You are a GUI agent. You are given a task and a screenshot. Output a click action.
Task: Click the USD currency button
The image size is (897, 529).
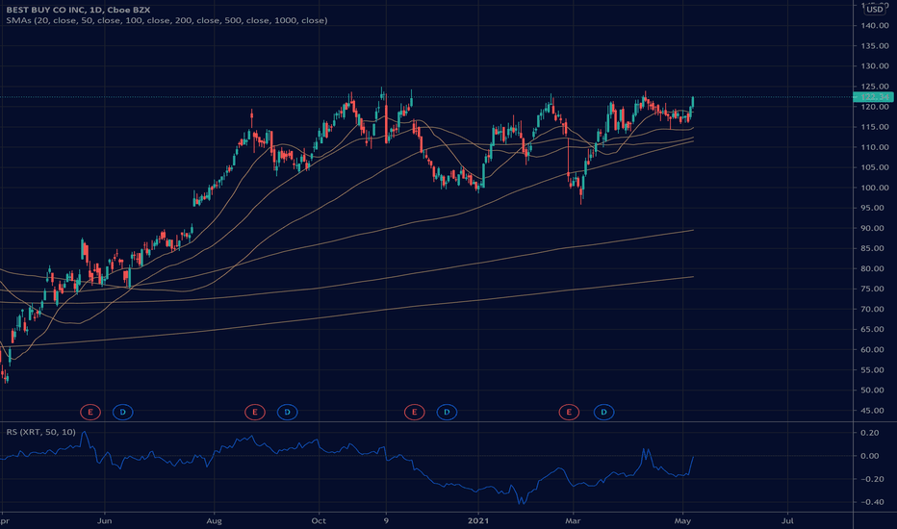pos(874,9)
